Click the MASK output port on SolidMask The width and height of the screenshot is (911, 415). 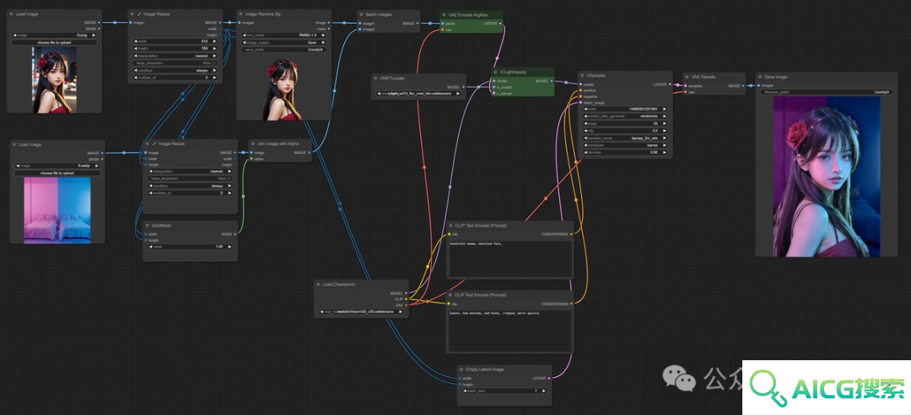[234, 234]
